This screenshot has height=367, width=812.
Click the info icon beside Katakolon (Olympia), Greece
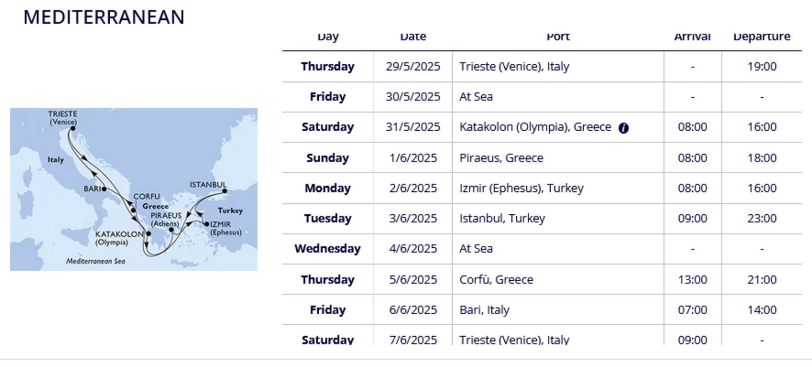click(623, 128)
